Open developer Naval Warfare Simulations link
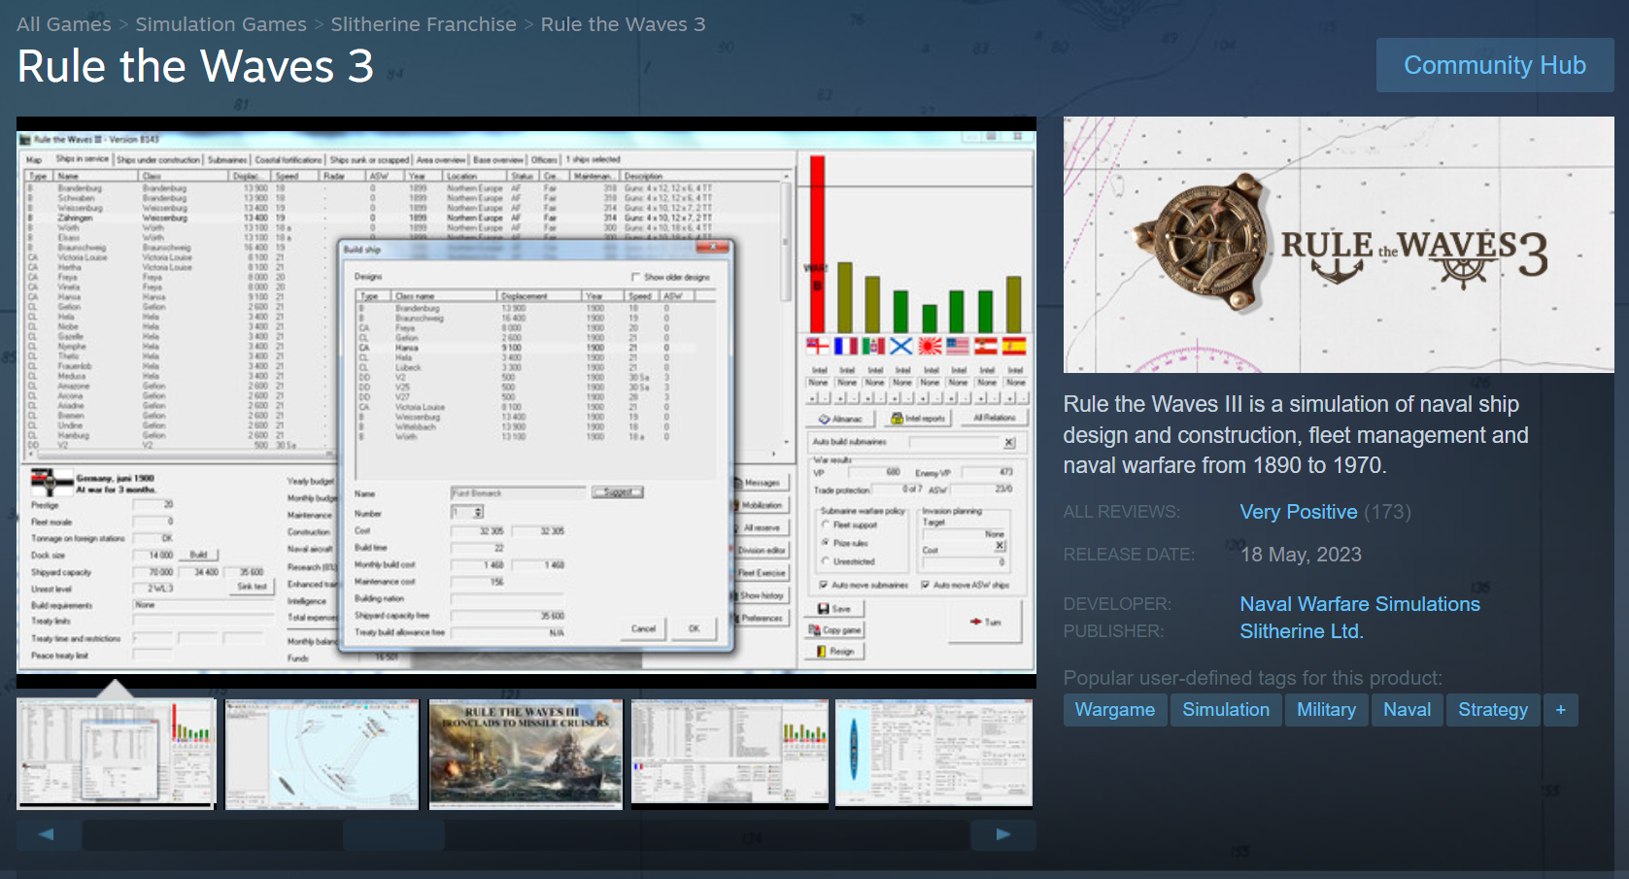1629x879 pixels. tap(1360, 604)
